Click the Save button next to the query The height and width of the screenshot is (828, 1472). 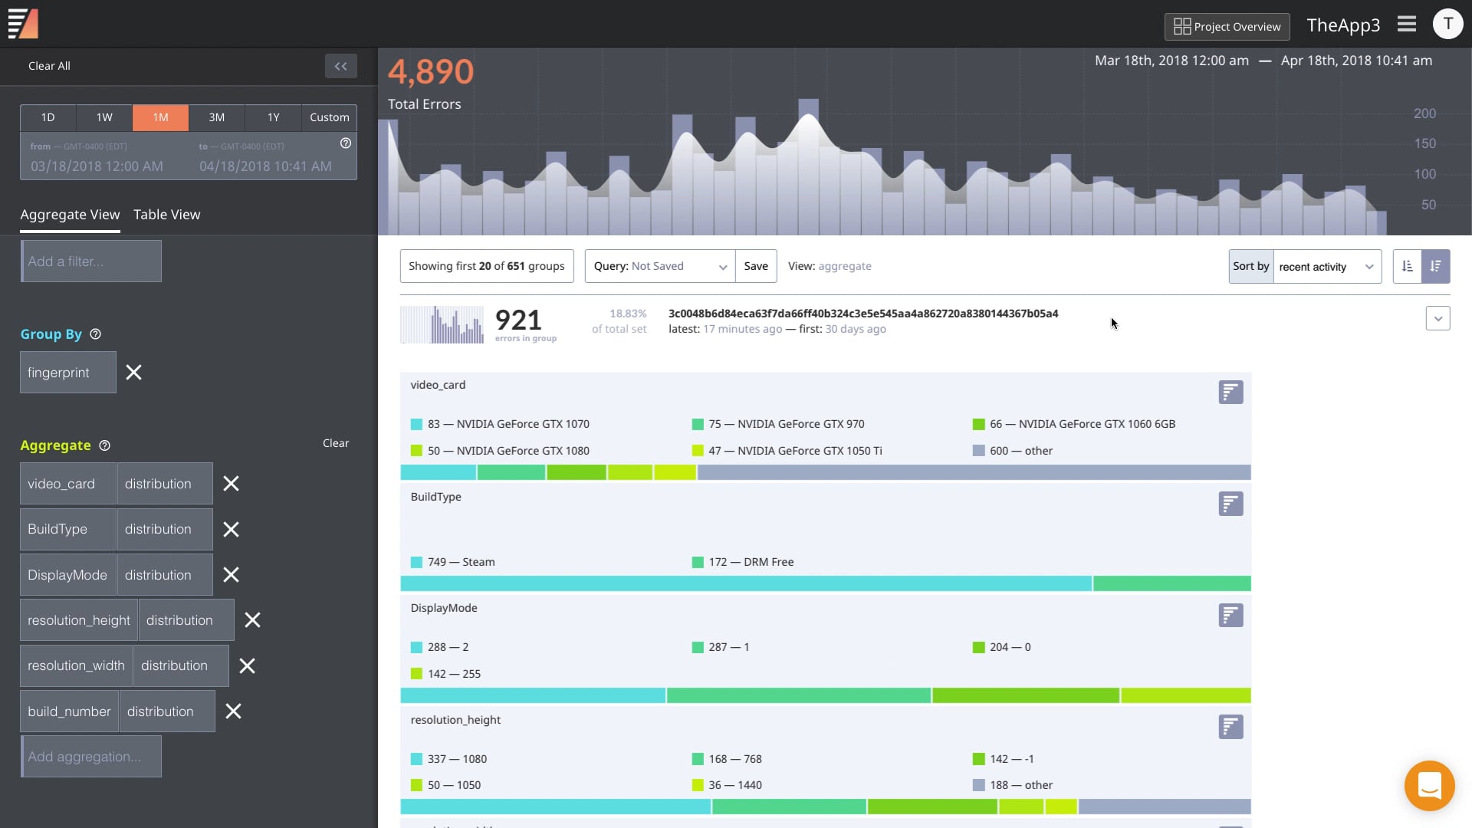(756, 266)
